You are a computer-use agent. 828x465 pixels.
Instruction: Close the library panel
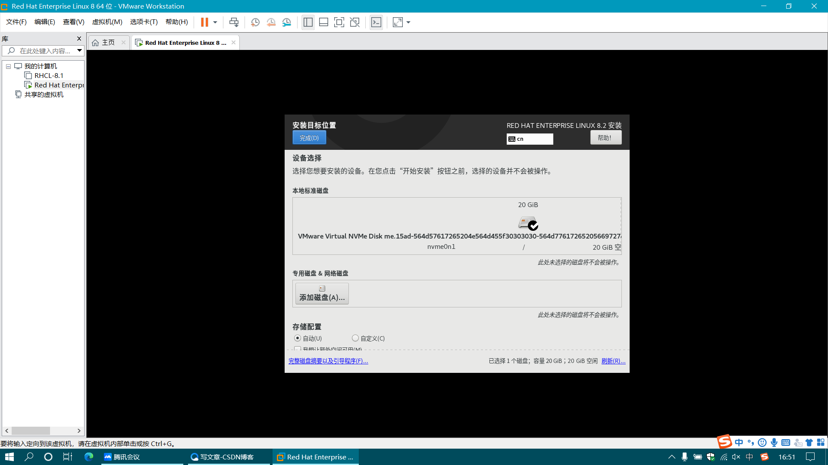79,39
